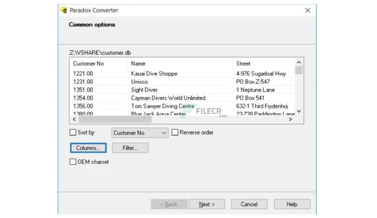Select the 1 Neptune Lane cell
This screenshot has height=218, width=377.
point(264,90)
